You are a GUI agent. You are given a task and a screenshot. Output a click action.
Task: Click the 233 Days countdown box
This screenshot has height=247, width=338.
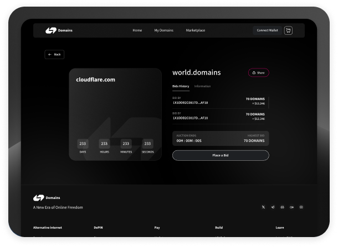(x=83, y=144)
